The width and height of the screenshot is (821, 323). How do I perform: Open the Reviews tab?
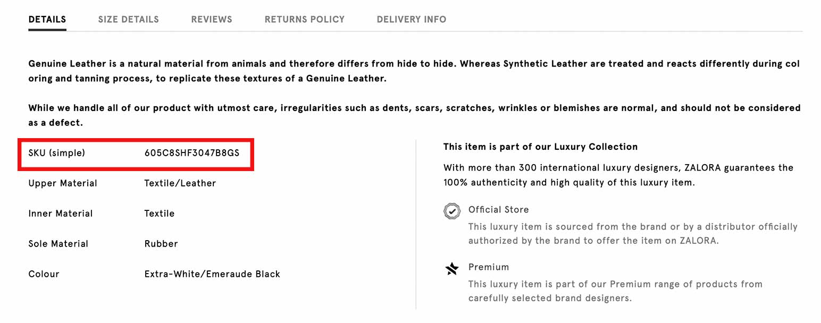point(212,20)
